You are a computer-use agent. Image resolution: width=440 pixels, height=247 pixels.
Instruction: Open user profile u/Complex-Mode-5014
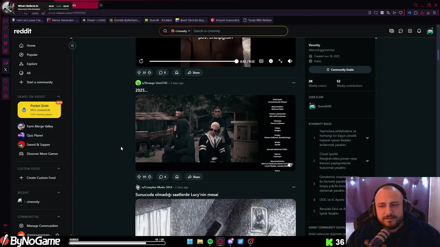(157, 187)
